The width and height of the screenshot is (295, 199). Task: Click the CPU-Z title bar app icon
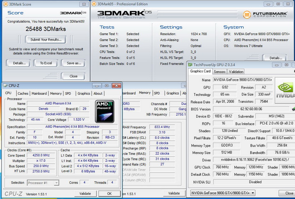coord(5,86)
